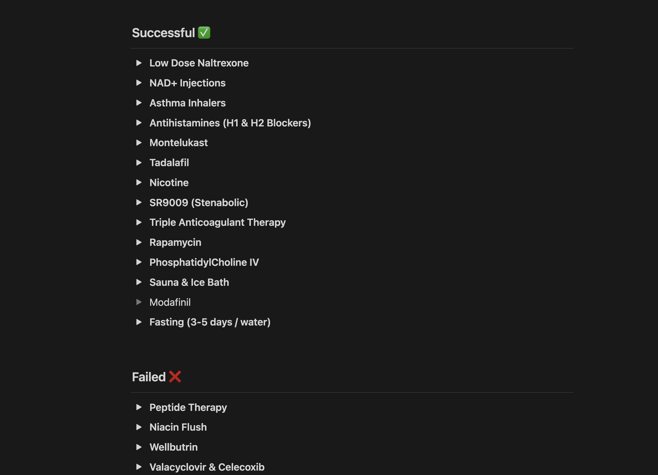
Task: Open the Asthma Inhalers toggle triangle
Action: [x=139, y=103]
